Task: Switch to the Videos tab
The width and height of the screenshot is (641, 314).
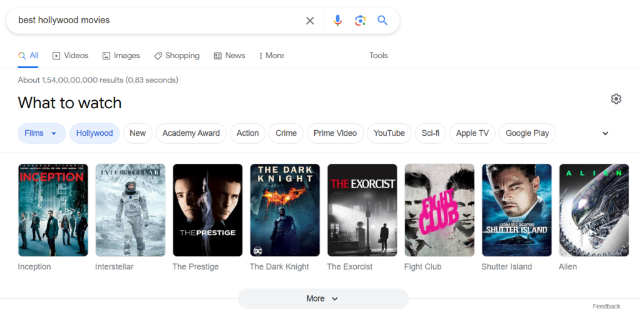Action: point(70,56)
